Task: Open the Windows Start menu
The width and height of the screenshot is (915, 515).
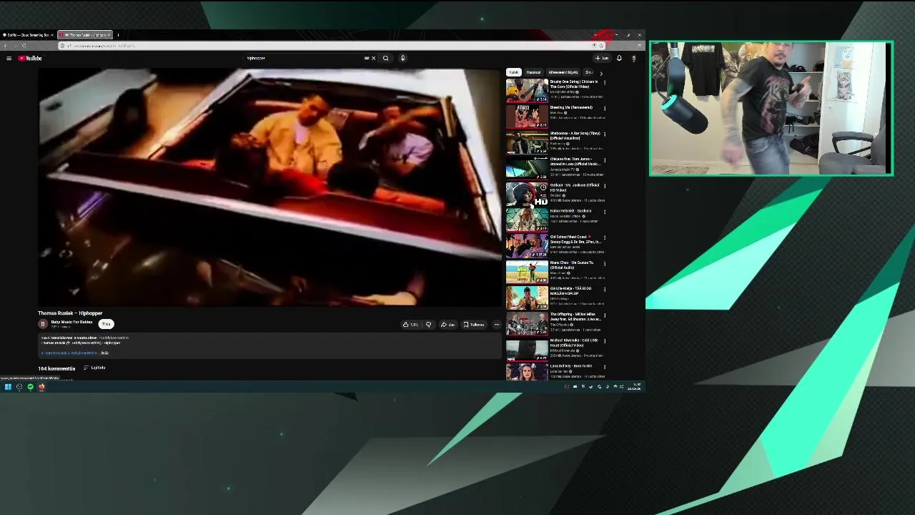Action: [x=8, y=387]
